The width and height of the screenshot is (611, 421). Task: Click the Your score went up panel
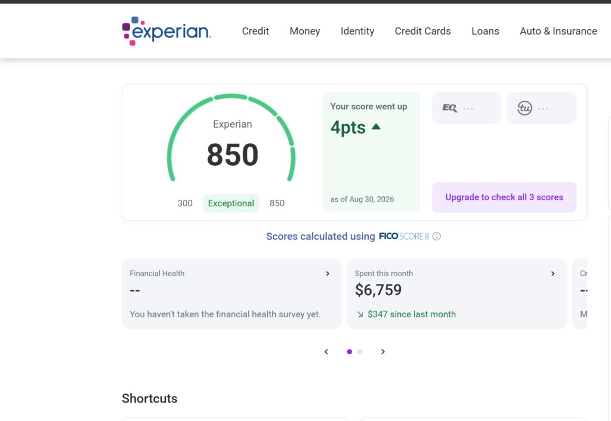371,152
